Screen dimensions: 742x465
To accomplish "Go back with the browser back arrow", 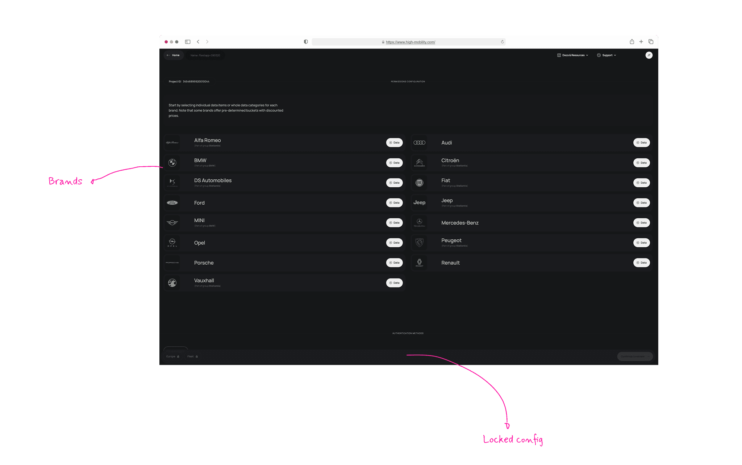I will click(198, 42).
